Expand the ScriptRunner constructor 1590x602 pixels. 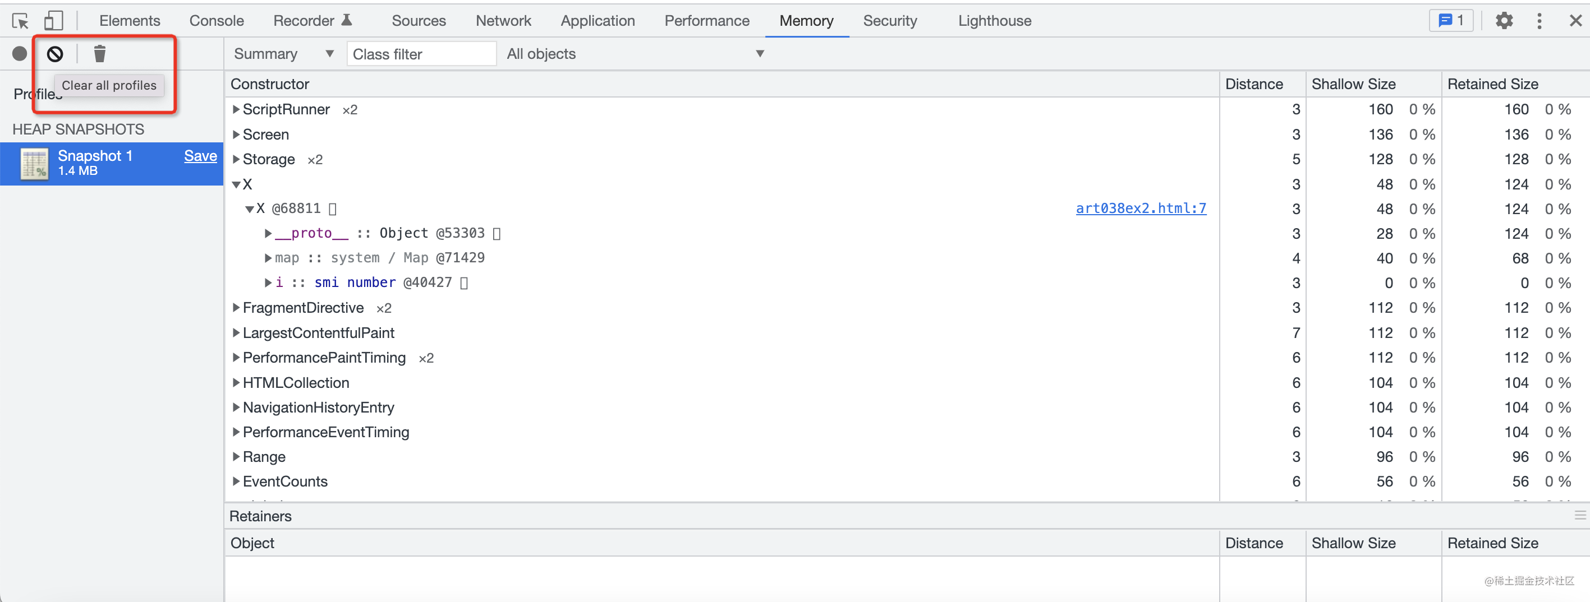click(x=236, y=109)
